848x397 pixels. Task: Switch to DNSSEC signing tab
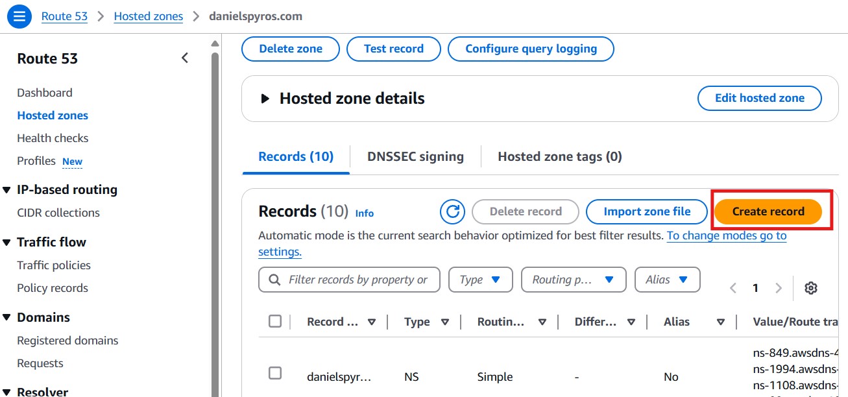[415, 156]
